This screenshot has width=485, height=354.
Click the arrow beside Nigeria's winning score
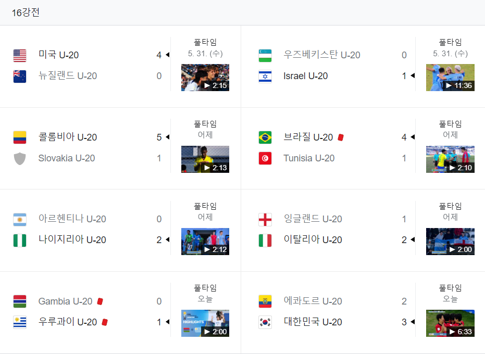click(167, 239)
